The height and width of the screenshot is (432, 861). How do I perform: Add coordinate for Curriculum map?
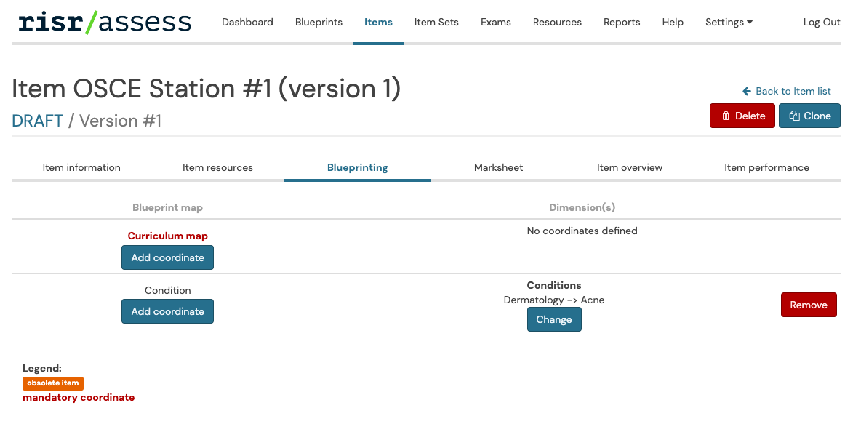click(167, 257)
